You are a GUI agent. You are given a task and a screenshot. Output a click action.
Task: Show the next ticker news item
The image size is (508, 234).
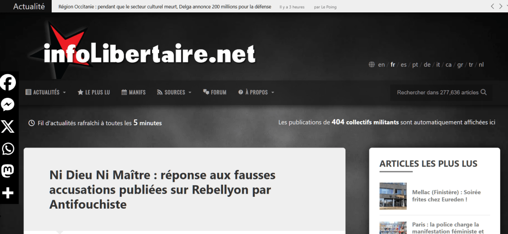click(x=501, y=6)
